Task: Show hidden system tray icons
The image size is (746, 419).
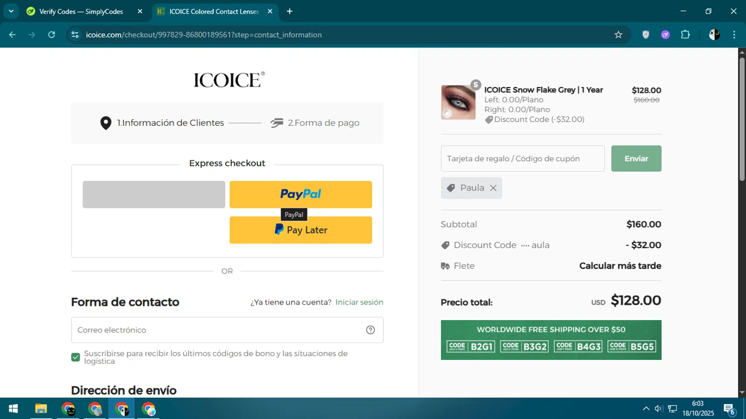Action: coord(646,409)
